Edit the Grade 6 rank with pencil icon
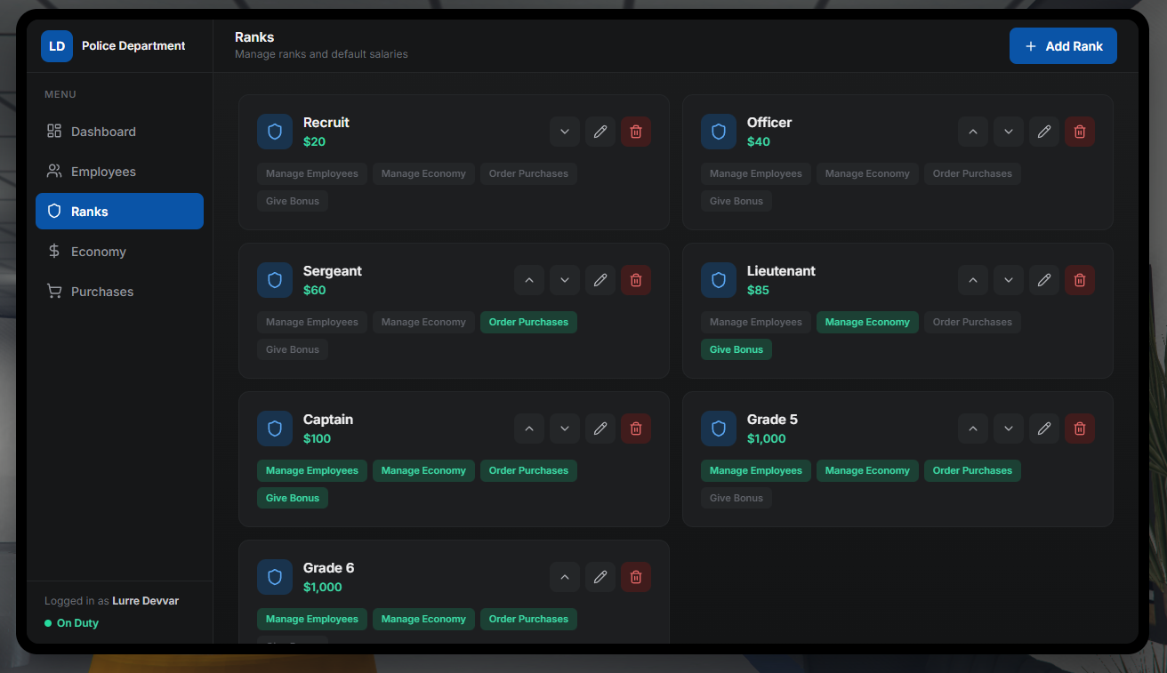Screen dimensions: 1167x673 click(600, 577)
